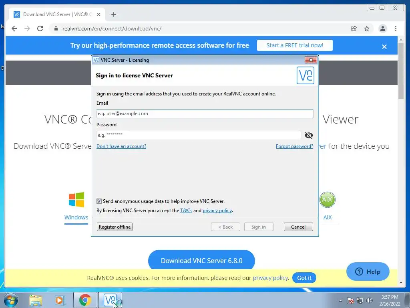
Task: Bookmark this page with the star
Action: [x=367, y=28]
